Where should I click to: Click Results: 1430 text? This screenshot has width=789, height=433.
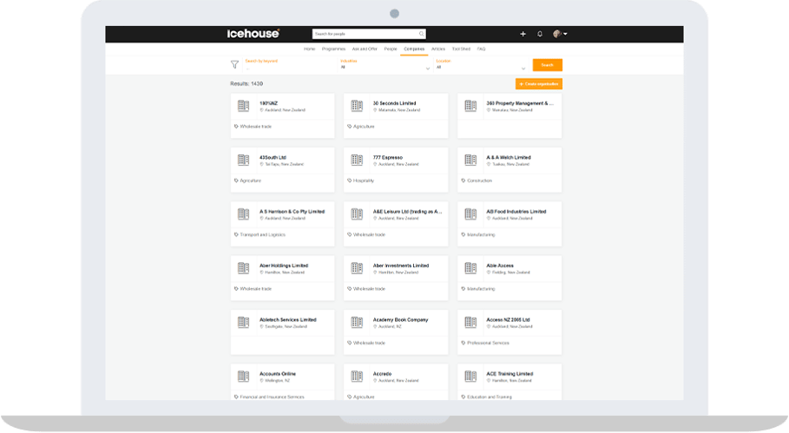click(247, 84)
